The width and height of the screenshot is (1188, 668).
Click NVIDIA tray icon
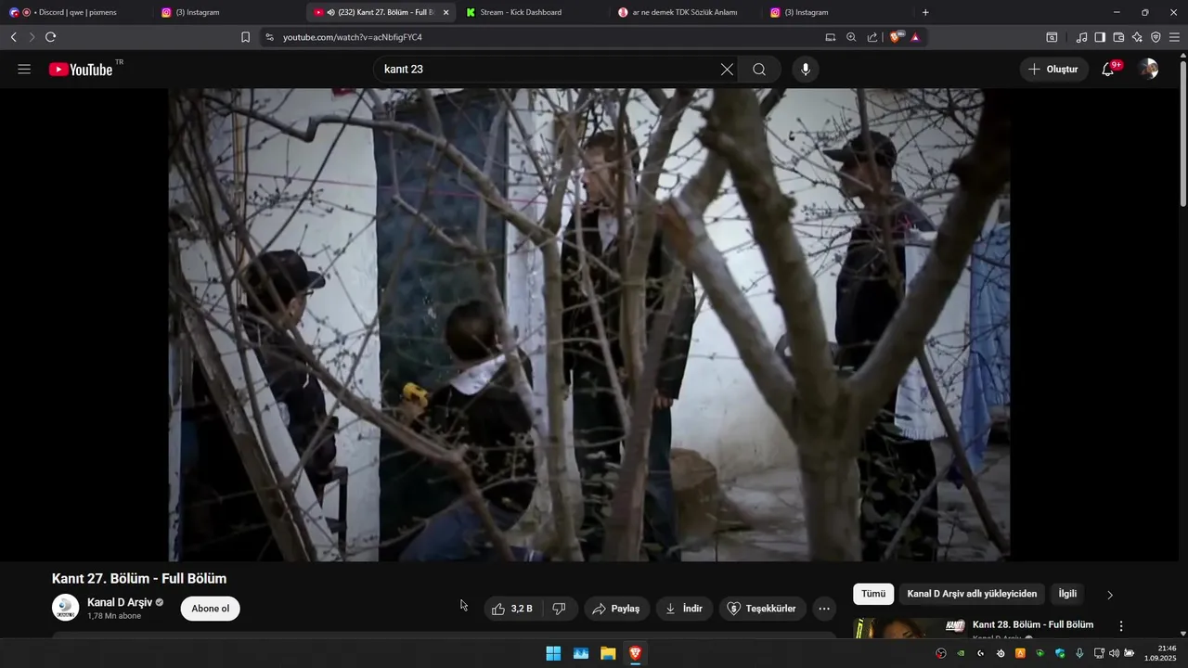pyautogui.click(x=961, y=653)
